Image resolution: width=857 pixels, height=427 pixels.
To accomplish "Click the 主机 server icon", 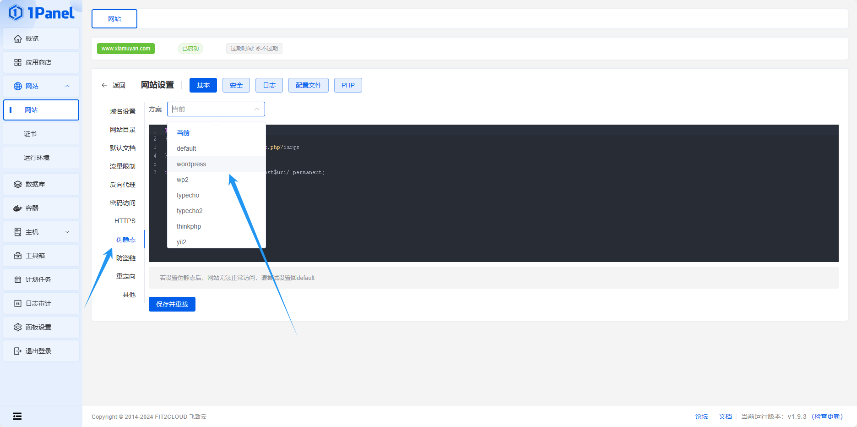I will click(18, 232).
